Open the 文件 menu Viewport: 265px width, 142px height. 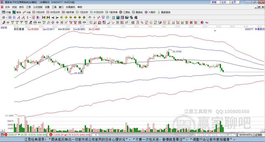click(x=7, y=7)
